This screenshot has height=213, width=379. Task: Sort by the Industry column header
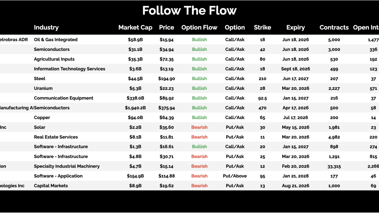[x=46, y=28]
